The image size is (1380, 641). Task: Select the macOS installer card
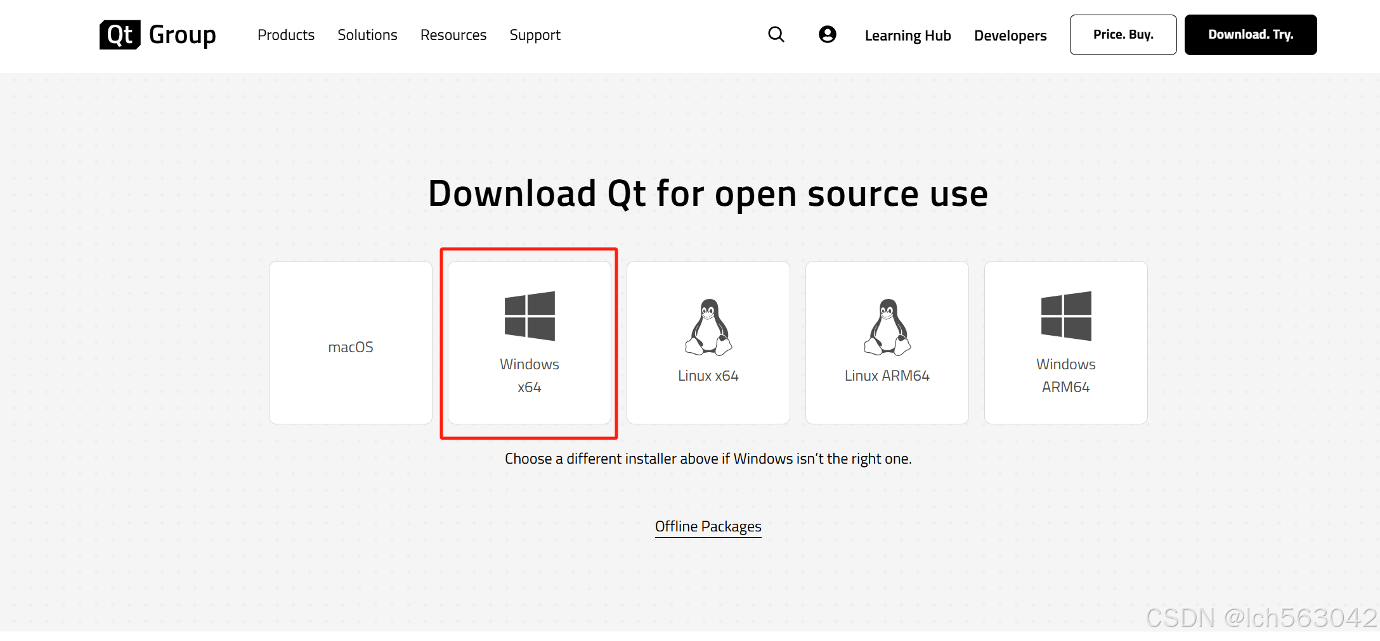(351, 343)
